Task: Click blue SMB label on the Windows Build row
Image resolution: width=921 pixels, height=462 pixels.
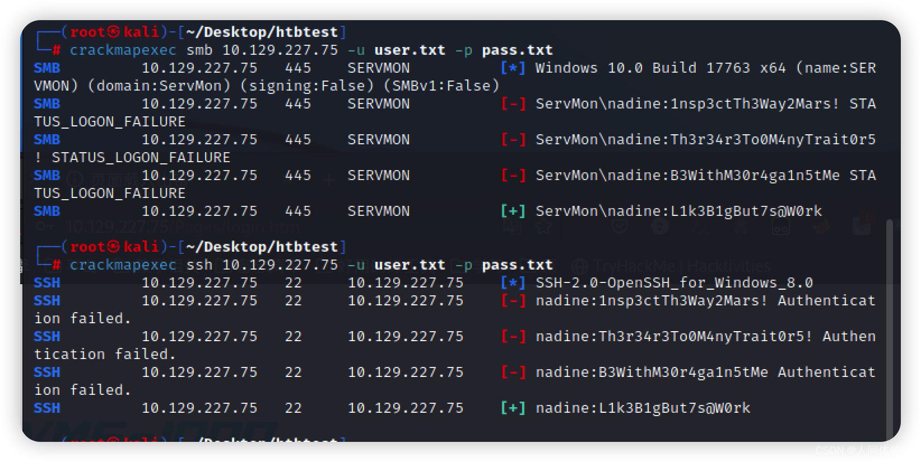Action: click(46, 68)
